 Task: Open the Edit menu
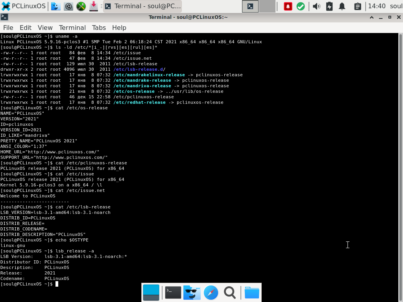26,28
